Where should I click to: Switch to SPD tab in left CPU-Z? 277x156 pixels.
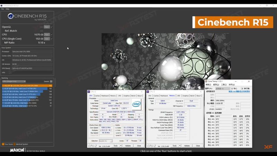tap(120, 96)
